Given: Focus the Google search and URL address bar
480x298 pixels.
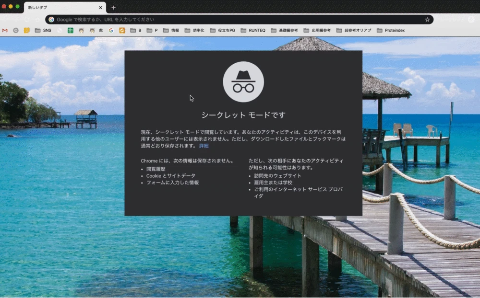Looking at the screenshot, I should [x=239, y=20].
